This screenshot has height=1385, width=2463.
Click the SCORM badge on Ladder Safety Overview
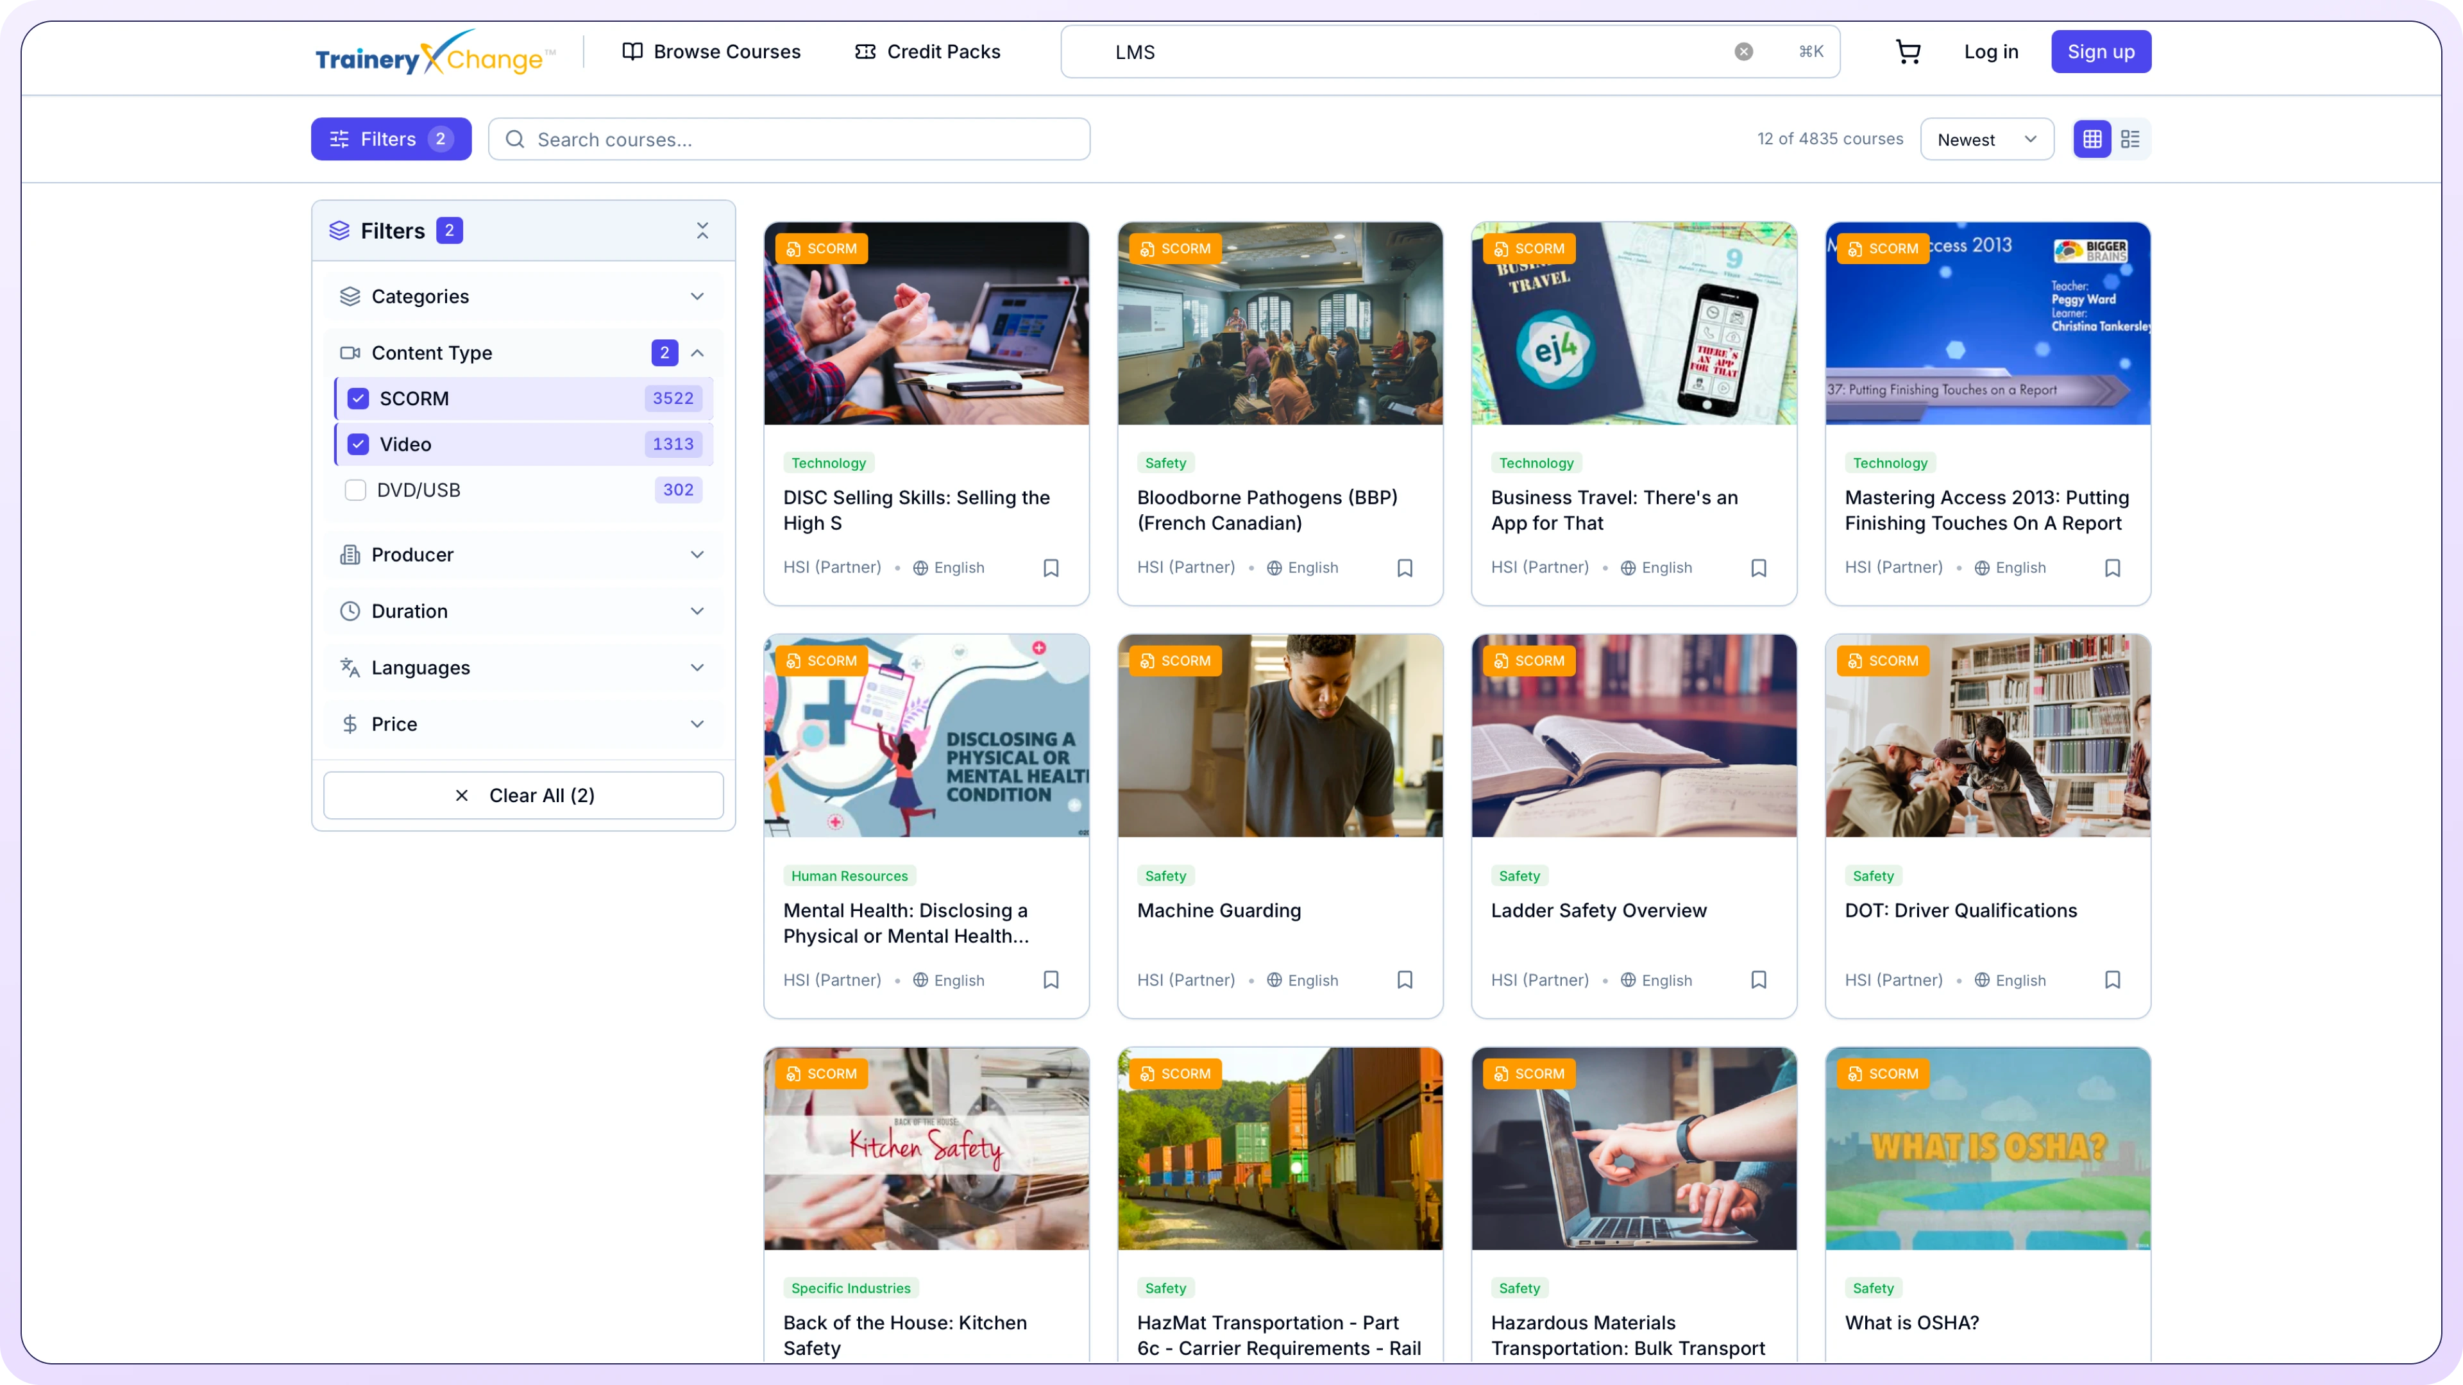tap(1529, 660)
